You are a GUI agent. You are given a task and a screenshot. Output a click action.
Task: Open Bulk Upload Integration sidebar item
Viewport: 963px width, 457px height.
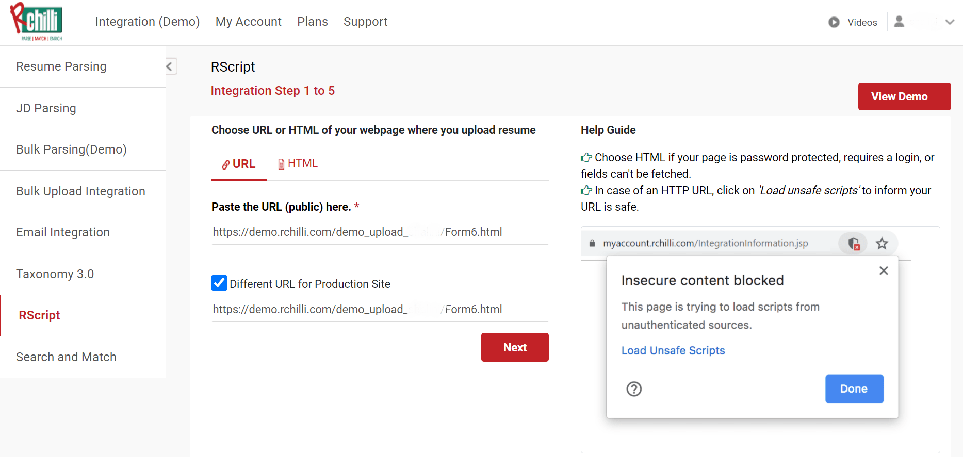pos(83,191)
